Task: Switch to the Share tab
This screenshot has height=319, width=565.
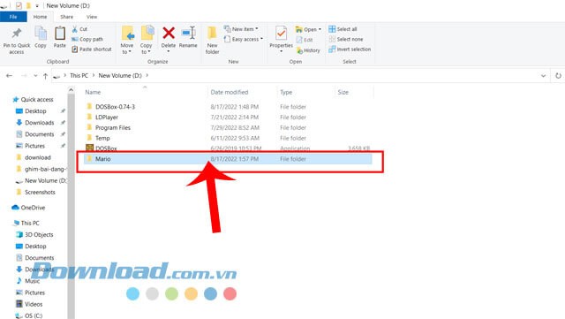Action: [x=67, y=17]
